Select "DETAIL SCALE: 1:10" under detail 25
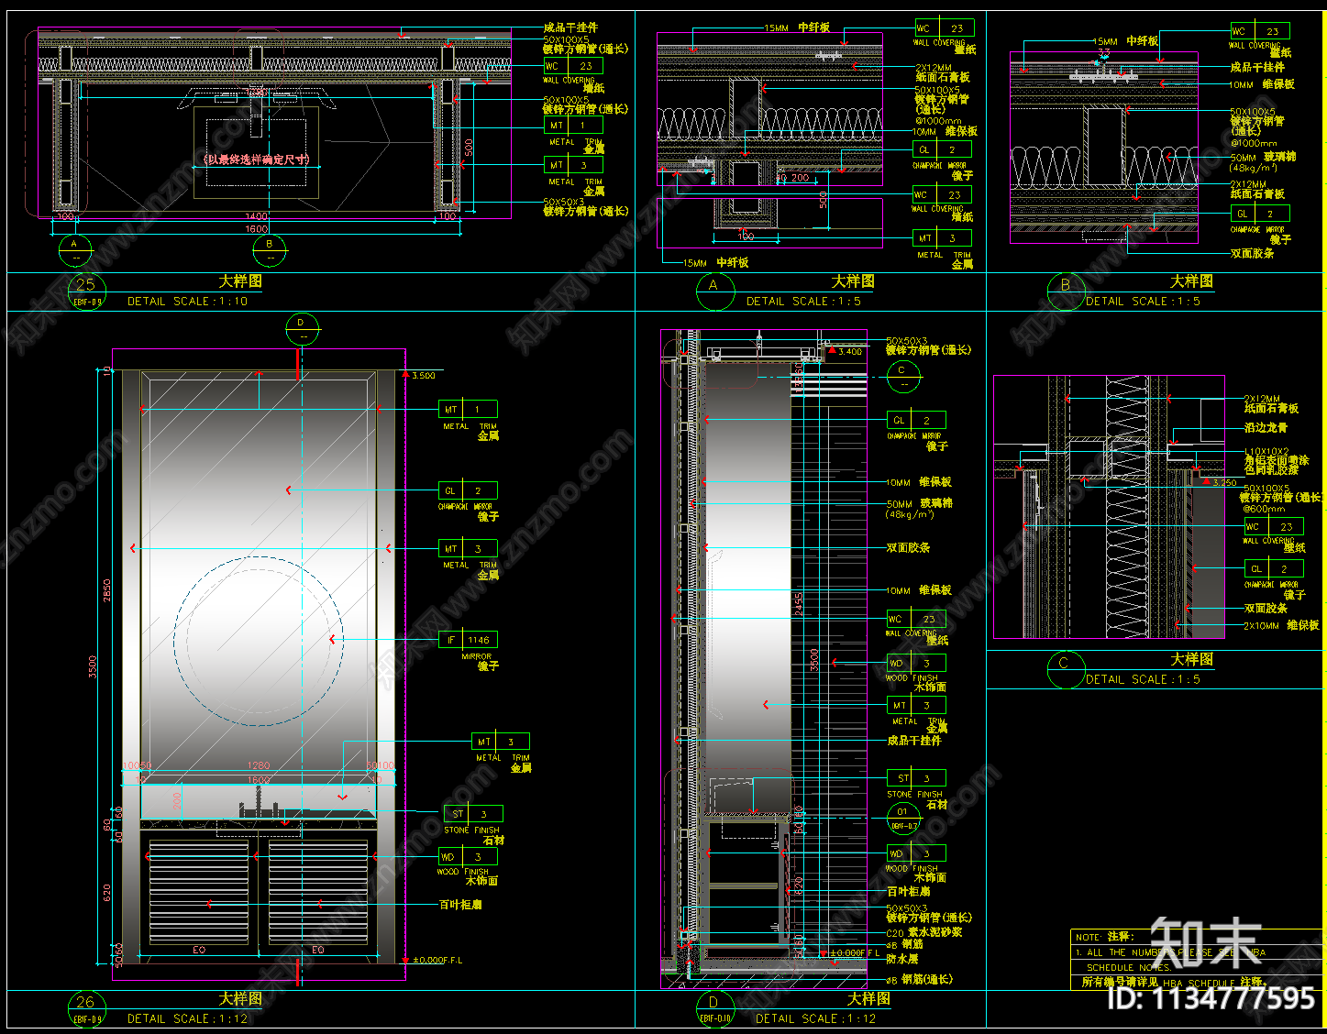 click(188, 301)
